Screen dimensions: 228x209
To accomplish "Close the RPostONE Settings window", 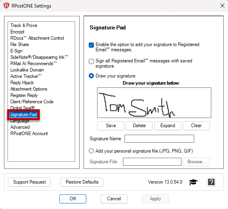I will pos(222,6).
